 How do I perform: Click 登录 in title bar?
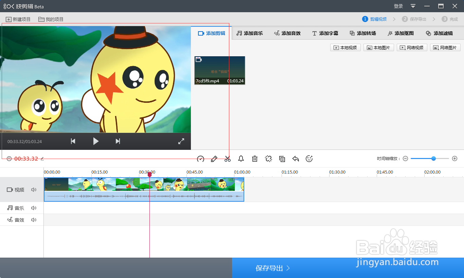tap(398, 6)
